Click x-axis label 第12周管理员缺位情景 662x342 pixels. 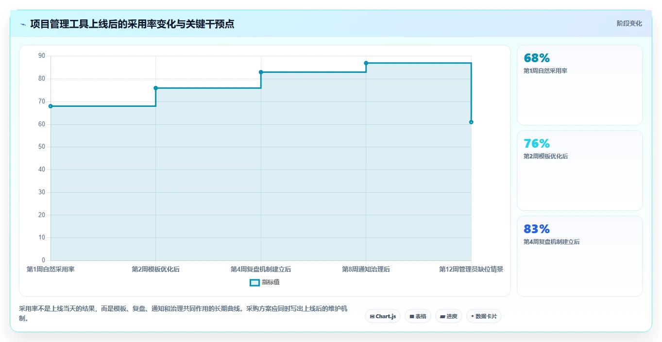click(x=471, y=269)
